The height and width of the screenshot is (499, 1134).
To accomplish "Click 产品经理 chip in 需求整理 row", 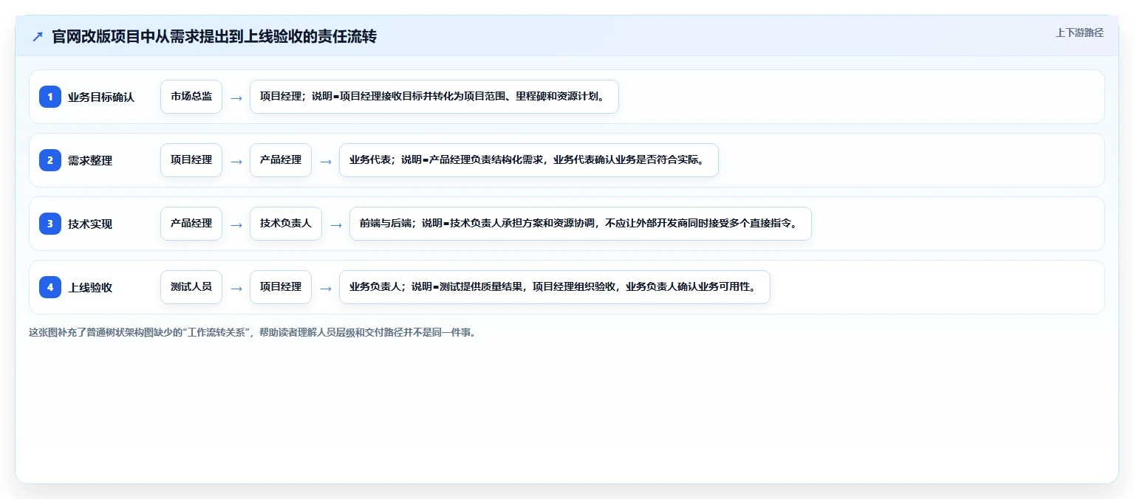I will click(x=281, y=160).
